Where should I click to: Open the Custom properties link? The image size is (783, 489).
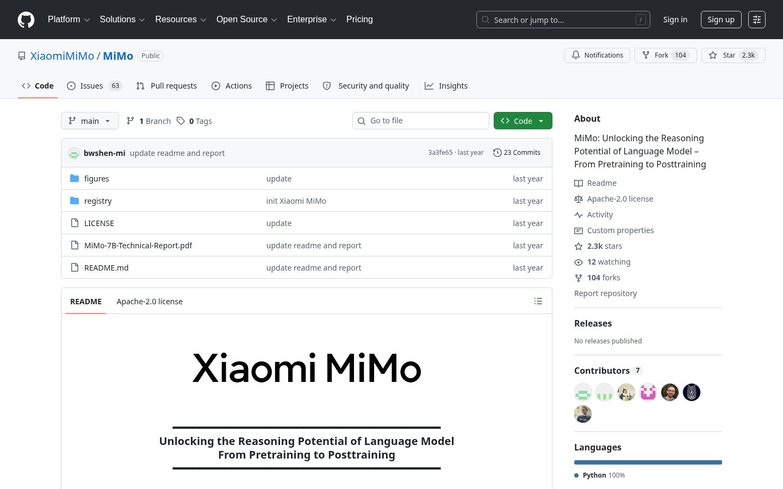click(x=620, y=230)
